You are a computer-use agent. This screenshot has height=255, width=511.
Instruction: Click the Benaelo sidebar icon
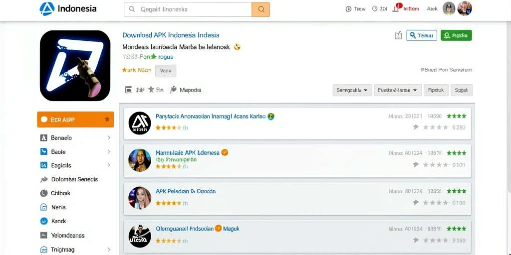(44, 138)
